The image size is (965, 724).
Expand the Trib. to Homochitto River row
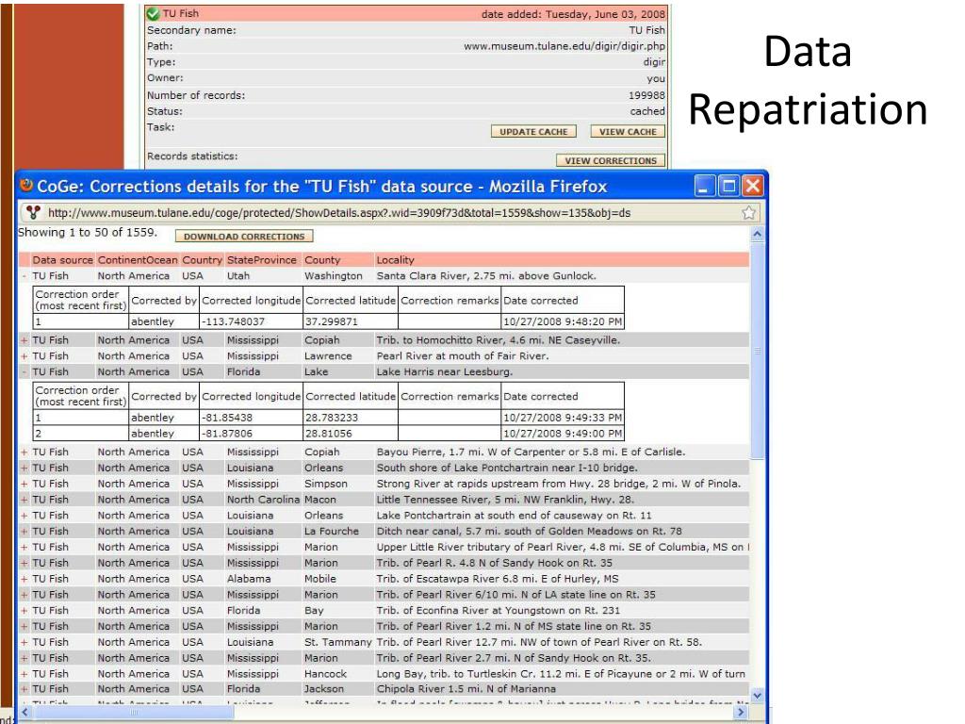(x=25, y=340)
